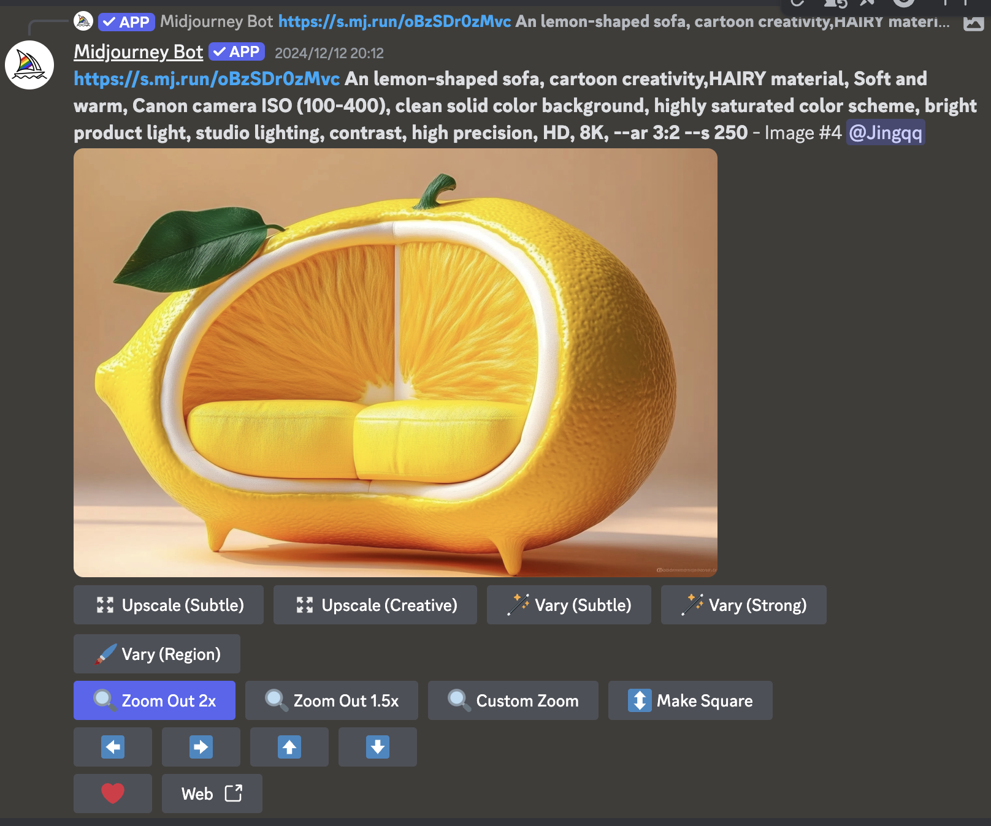Click the APP badge in the reply preview line
The width and height of the screenshot is (991, 826).
click(126, 22)
